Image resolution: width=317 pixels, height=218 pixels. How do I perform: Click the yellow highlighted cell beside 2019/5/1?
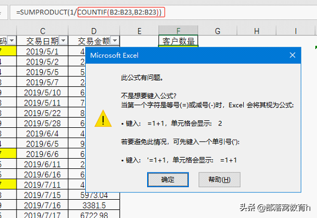click(8, 51)
